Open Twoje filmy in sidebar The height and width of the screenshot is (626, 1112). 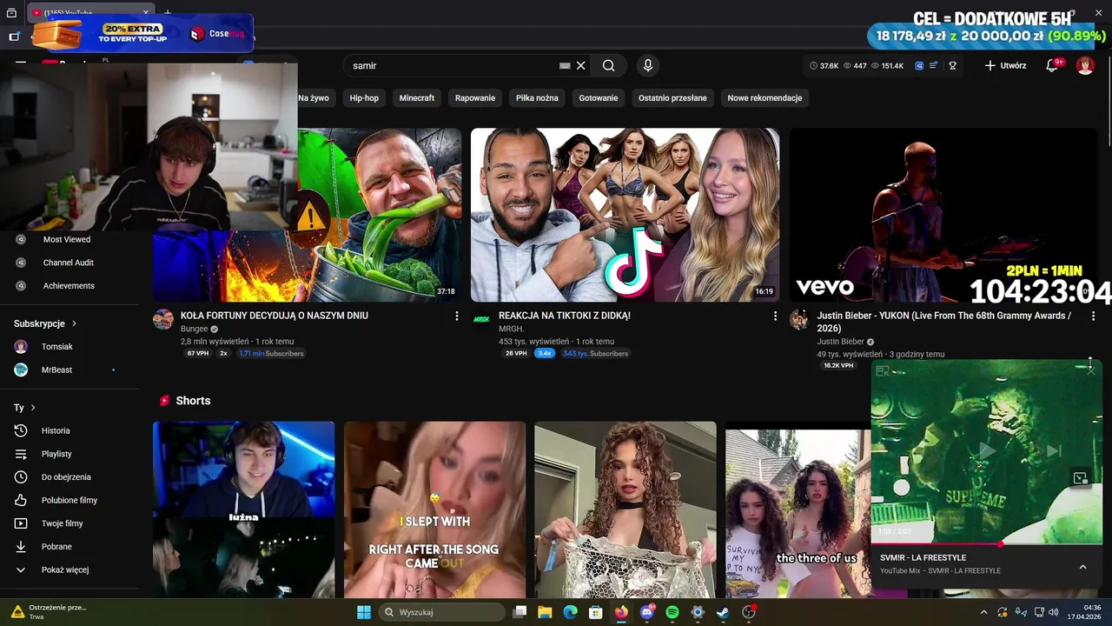pyautogui.click(x=62, y=523)
